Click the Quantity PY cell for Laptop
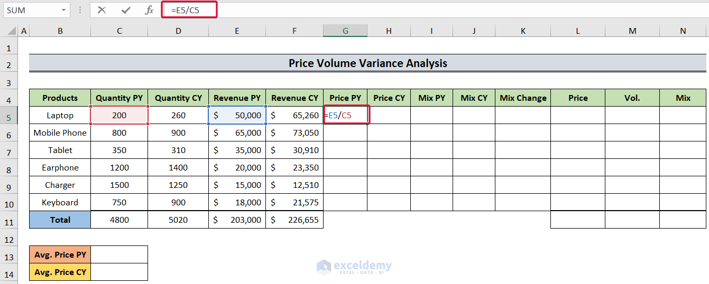Viewport: 709px width, 284px height. [119, 116]
